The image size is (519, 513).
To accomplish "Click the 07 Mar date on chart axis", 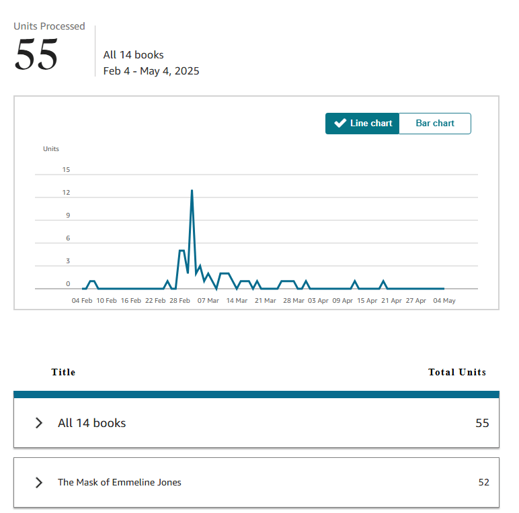I will (x=208, y=301).
